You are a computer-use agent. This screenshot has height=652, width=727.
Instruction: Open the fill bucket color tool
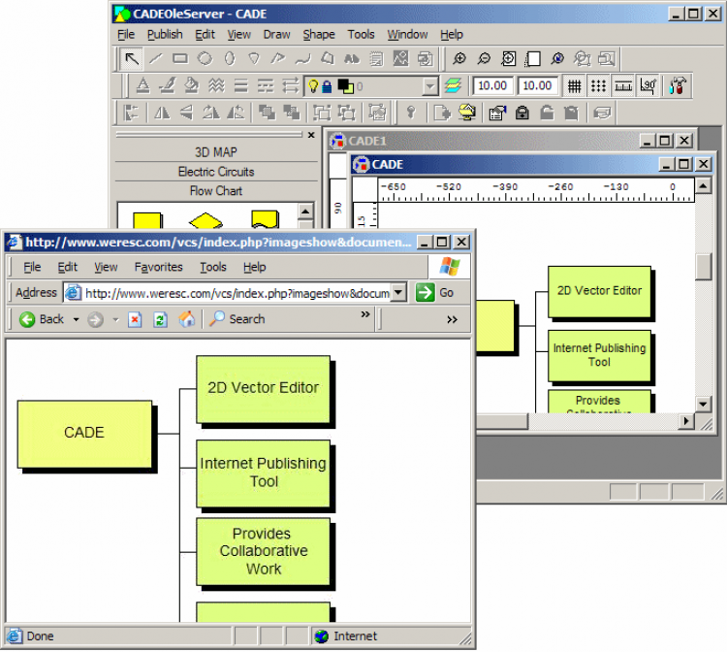pyautogui.click(x=192, y=85)
